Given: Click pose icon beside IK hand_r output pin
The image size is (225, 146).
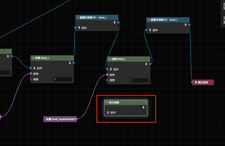Looking at the screenshot, I should point(114,22).
